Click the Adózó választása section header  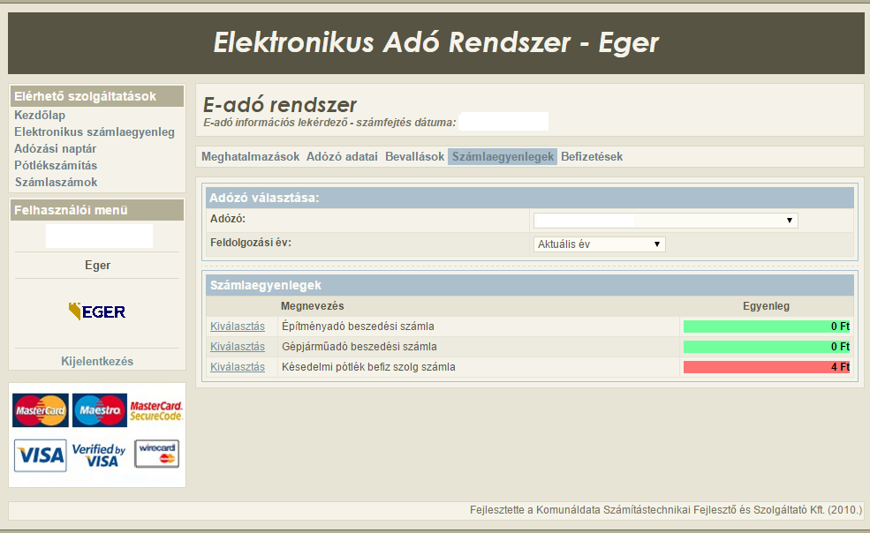pos(530,198)
